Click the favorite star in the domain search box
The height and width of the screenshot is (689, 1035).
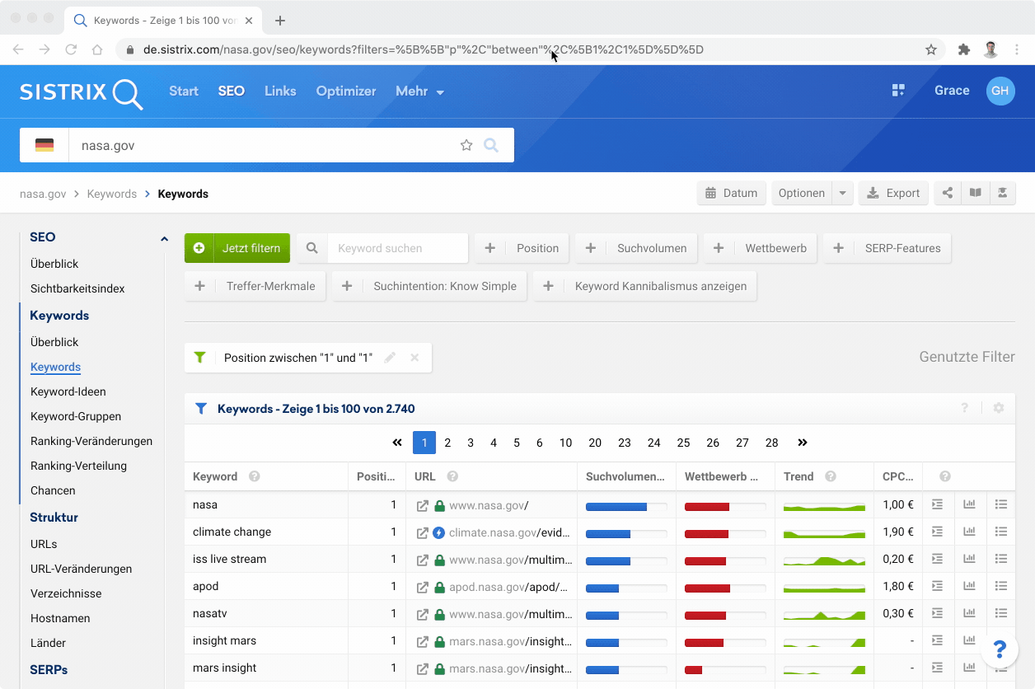click(466, 146)
